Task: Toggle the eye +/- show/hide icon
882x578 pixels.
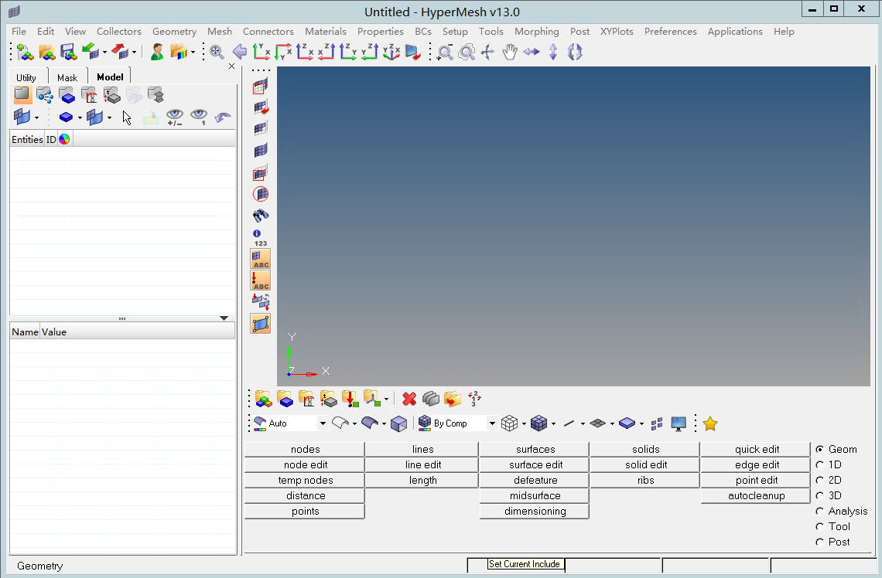Action: pyautogui.click(x=175, y=117)
